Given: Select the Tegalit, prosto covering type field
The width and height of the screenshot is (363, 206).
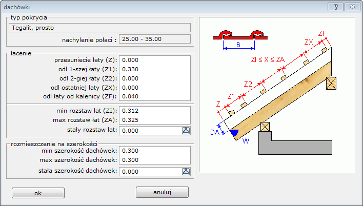Looking at the screenshot, I should [99, 28].
